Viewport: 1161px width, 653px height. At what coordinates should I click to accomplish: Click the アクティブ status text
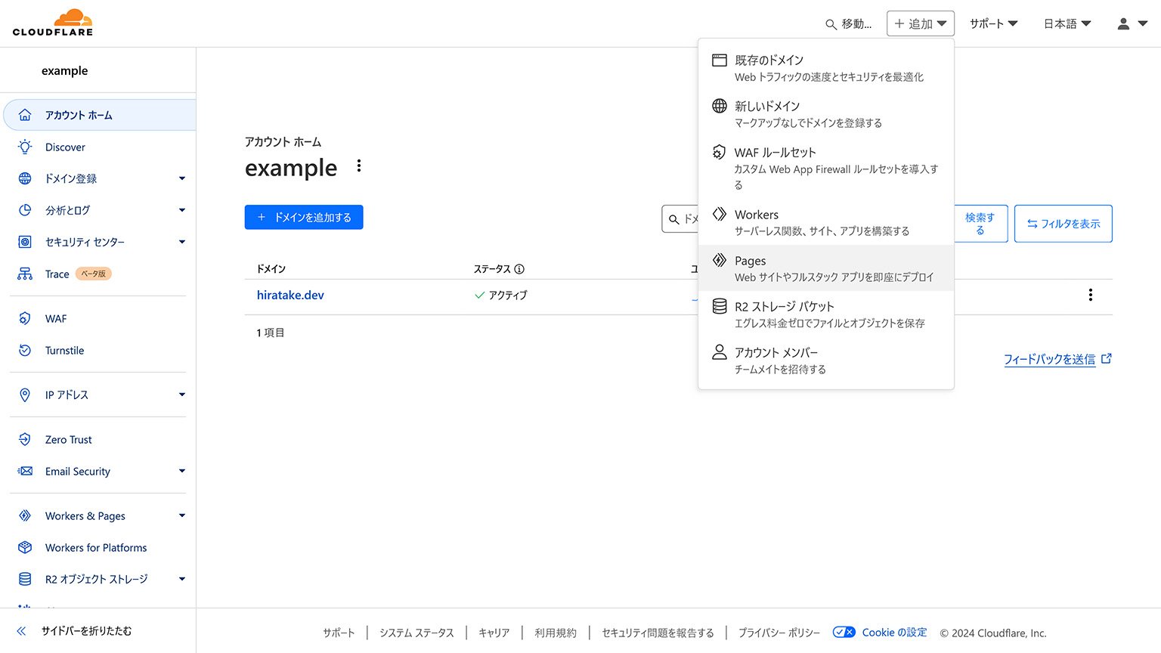pyautogui.click(x=508, y=295)
